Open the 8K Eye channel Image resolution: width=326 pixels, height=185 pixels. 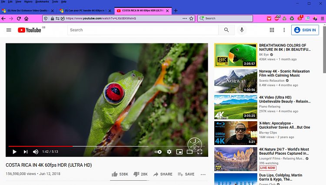point(264,55)
